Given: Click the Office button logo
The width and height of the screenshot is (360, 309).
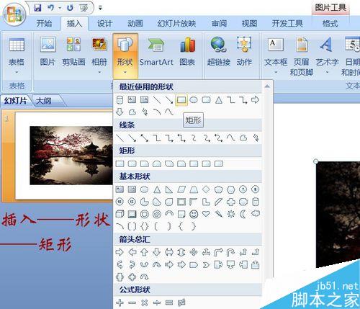Looking at the screenshot, I should pyautogui.click(x=14, y=14).
